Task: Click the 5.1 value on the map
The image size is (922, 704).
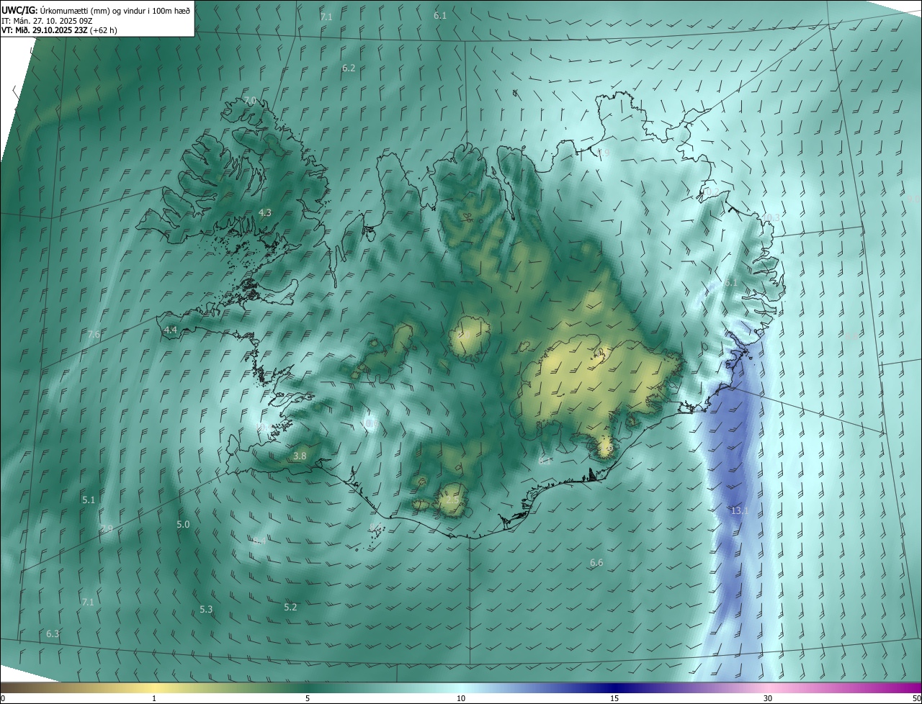Action: [x=89, y=499]
